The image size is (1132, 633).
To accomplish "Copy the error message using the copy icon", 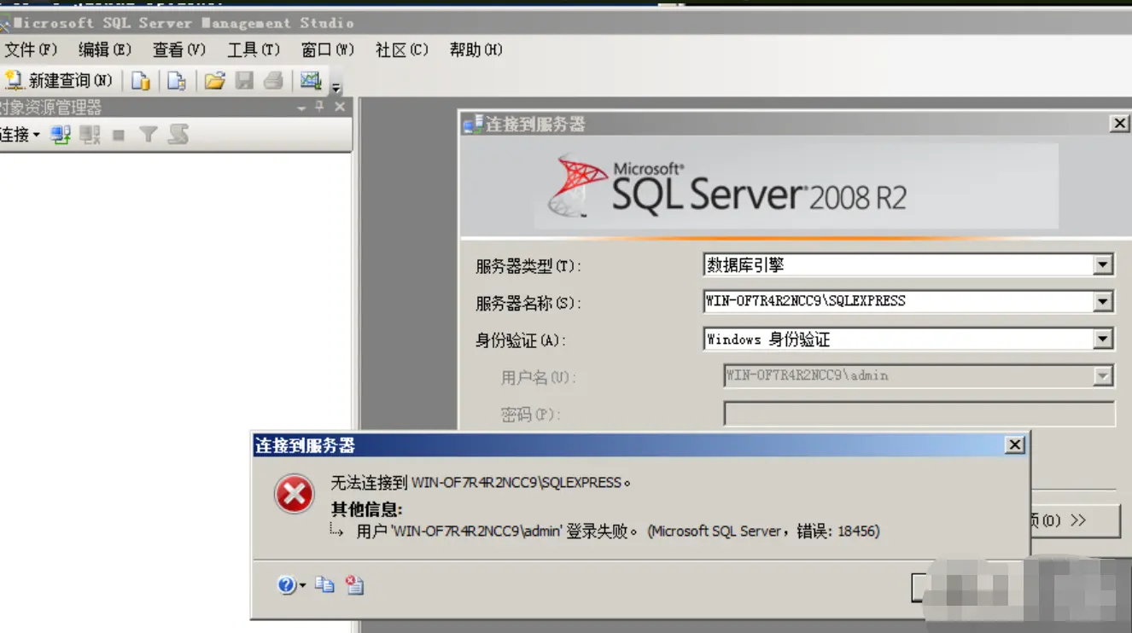I will 324,586.
